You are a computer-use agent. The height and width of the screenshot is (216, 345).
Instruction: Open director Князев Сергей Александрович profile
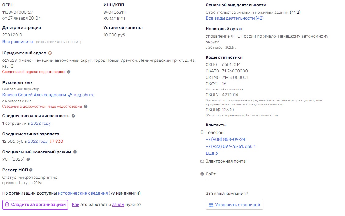(x=34, y=95)
